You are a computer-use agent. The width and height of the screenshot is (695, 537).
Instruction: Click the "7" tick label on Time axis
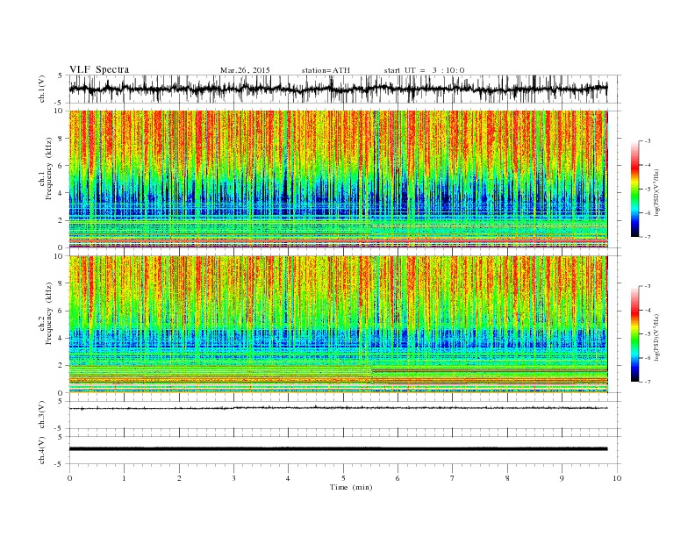click(x=453, y=478)
